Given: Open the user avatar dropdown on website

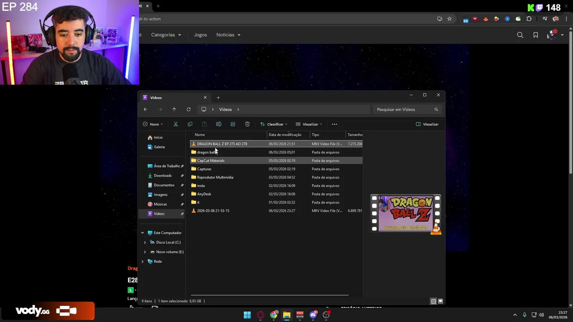Looking at the screenshot, I should pos(555,35).
